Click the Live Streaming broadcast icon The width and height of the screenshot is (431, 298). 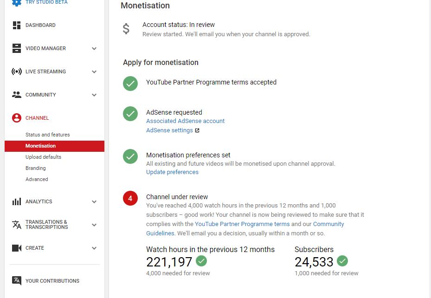(x=17, y=71)
